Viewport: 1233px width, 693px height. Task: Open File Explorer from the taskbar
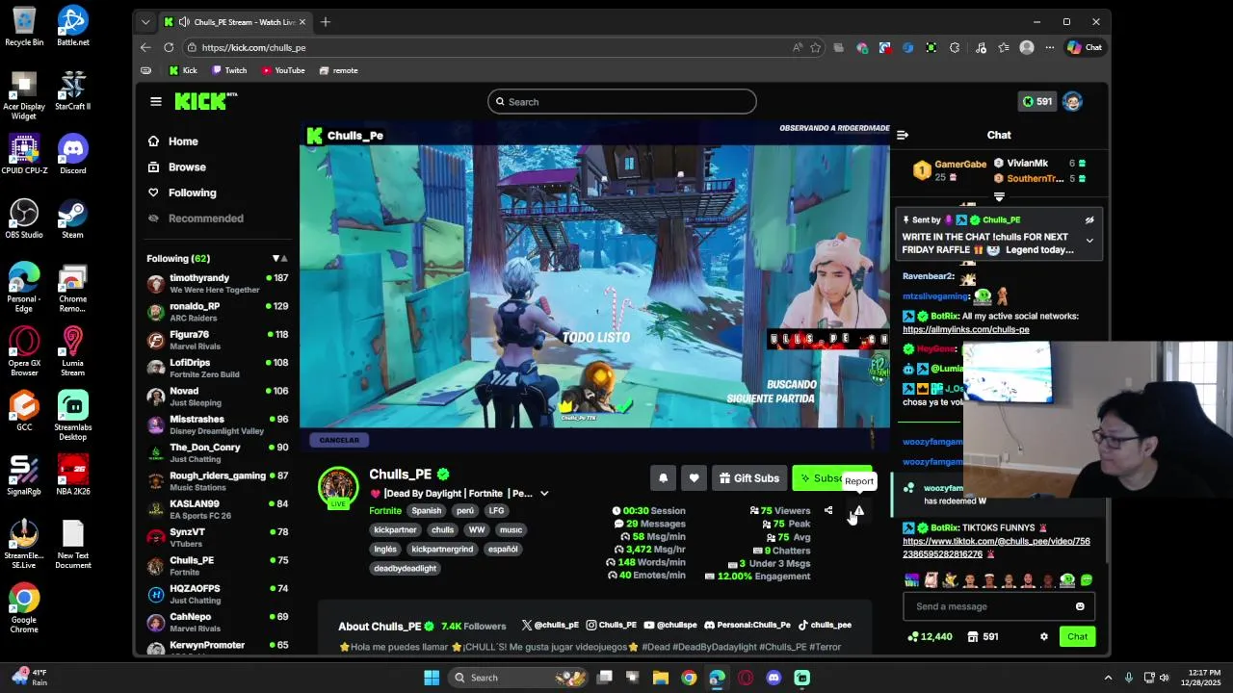661,678
